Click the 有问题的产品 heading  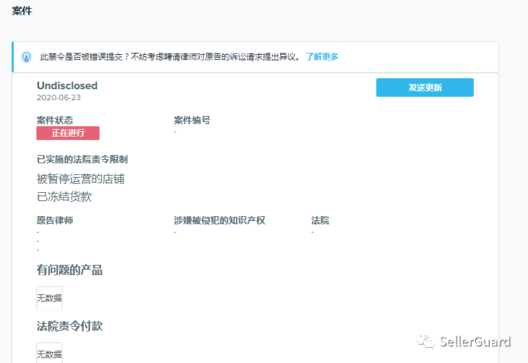69,270
